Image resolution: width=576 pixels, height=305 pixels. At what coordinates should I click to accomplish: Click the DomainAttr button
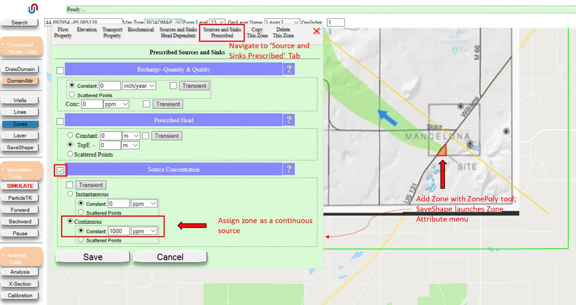20,81
